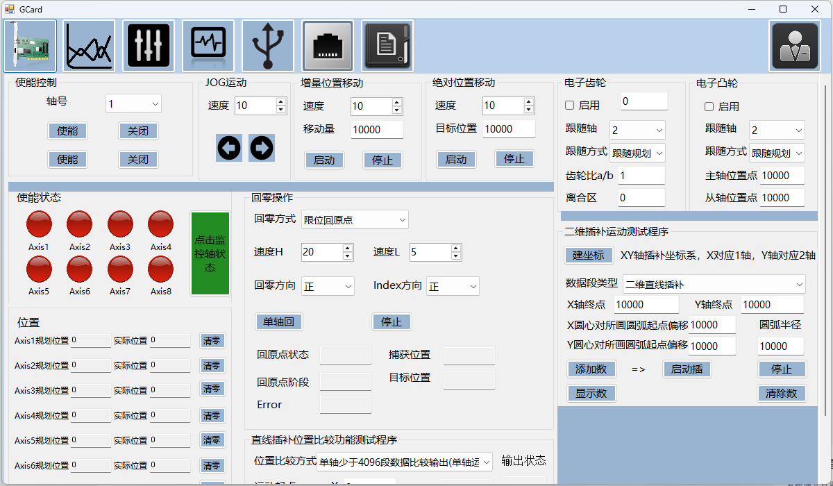
Task: Select the USB connection icon
Action: click(267, 44)
